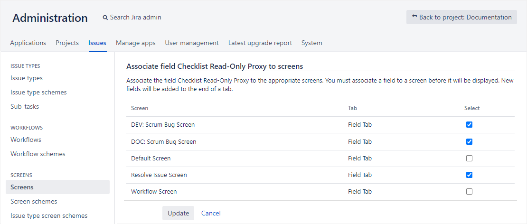The image size is (527, 224).
Task: Open Issue type schemes in sidebar
Action: 38,92
